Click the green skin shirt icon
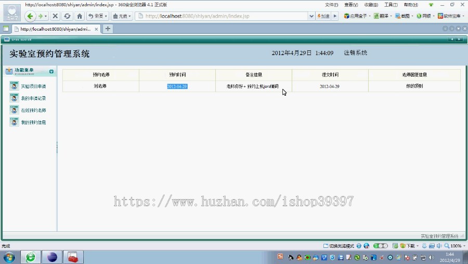 pos(431,5)
